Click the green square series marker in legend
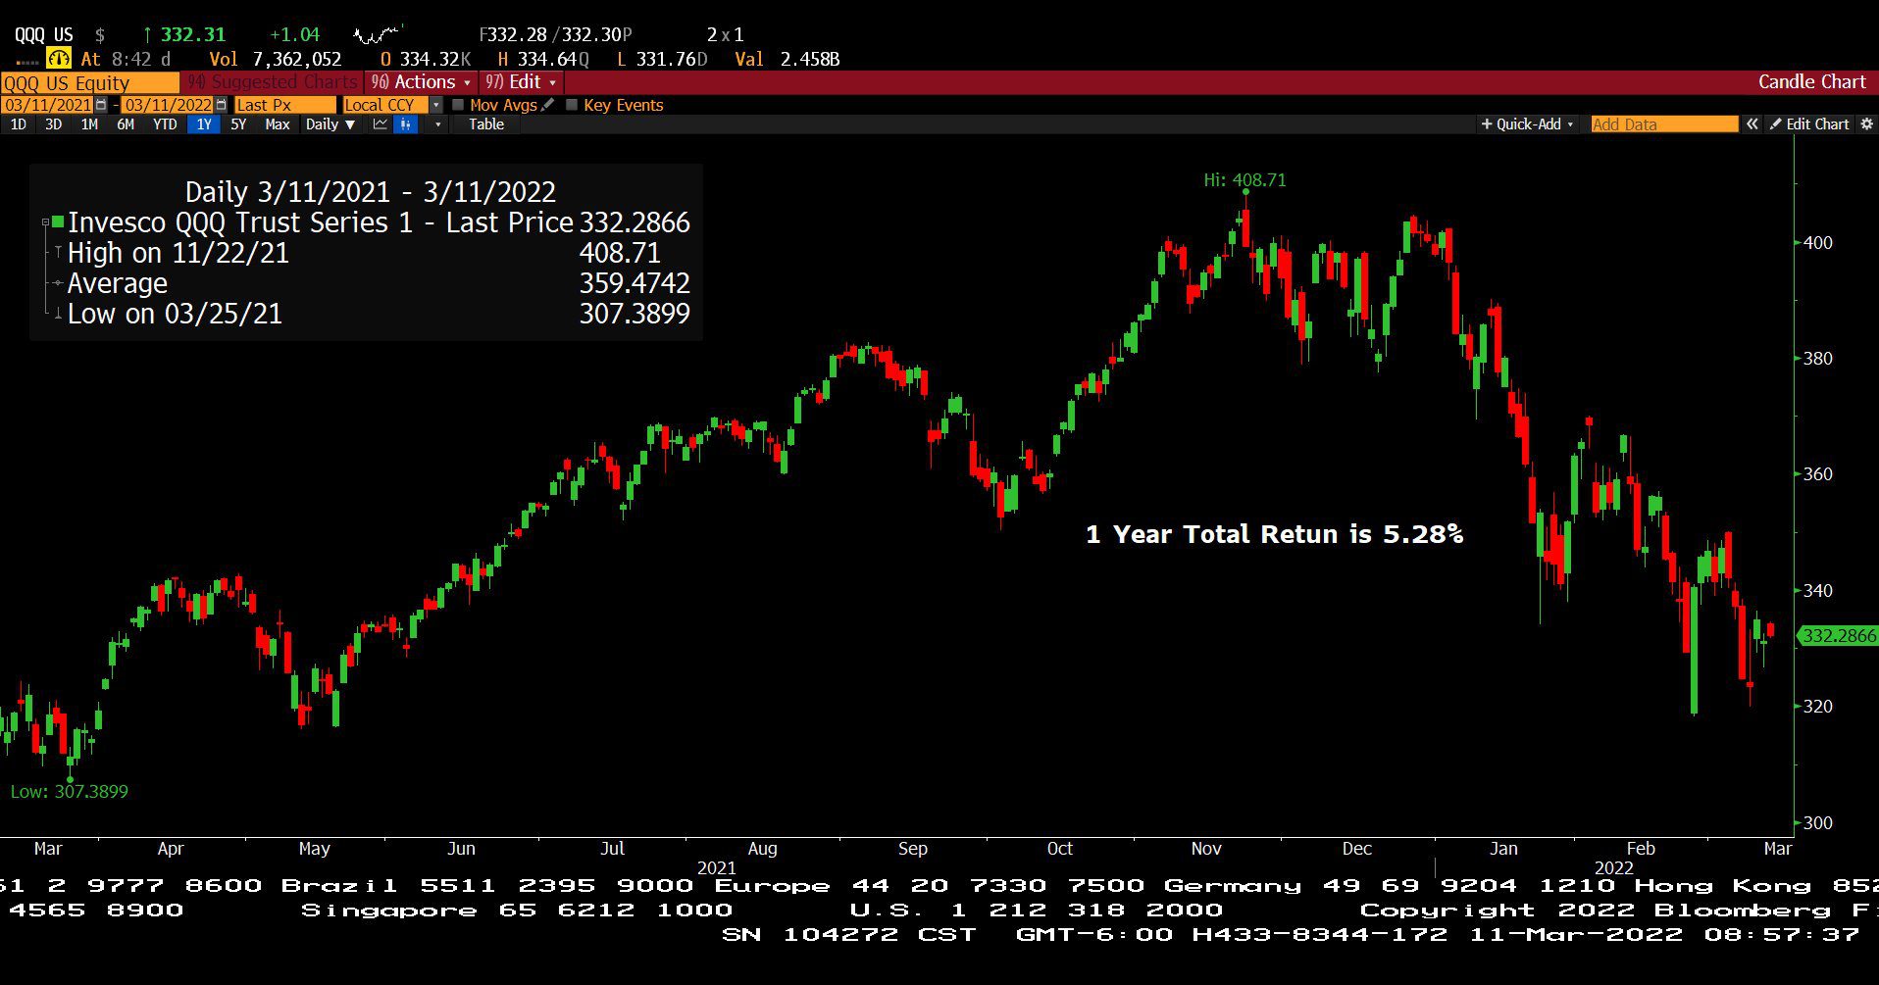Screen dimensions: 1879x985 pos(58,222)
